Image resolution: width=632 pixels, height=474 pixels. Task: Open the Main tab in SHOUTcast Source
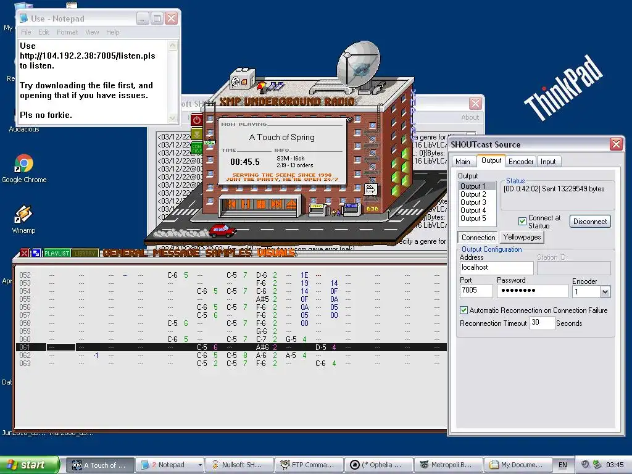click(x=463, y=162)
